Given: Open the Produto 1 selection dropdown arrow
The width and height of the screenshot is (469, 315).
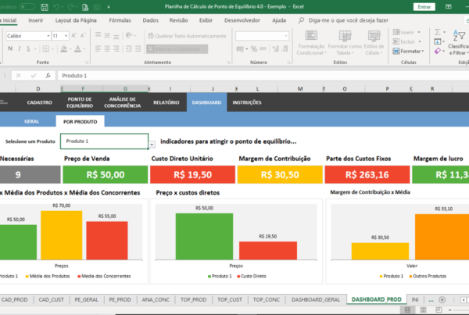Looking at the screenshot, I should [x=152, y=145].
